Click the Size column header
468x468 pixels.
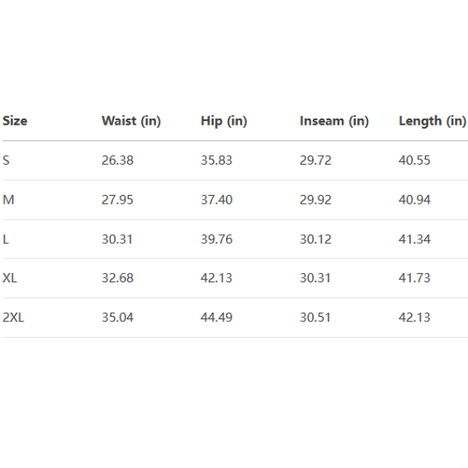tap(15, 121)
